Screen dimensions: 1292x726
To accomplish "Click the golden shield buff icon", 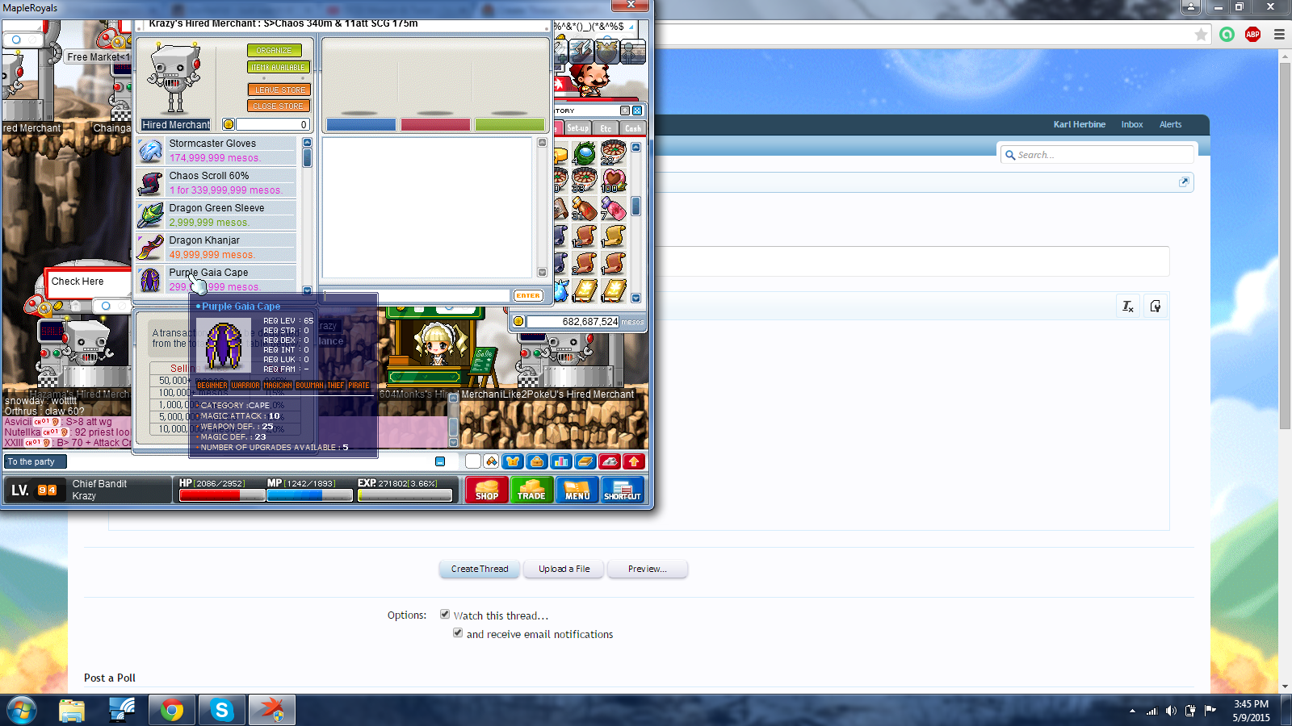I will [606, 51].
